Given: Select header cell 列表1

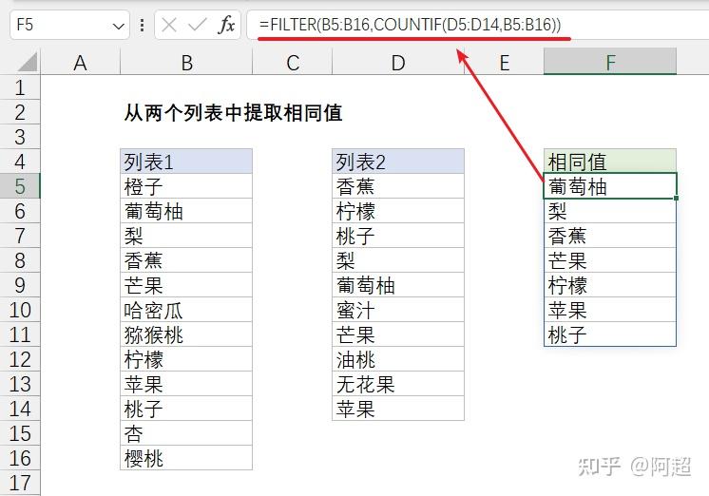Looking at the screenshot, I should click(186, 162).
